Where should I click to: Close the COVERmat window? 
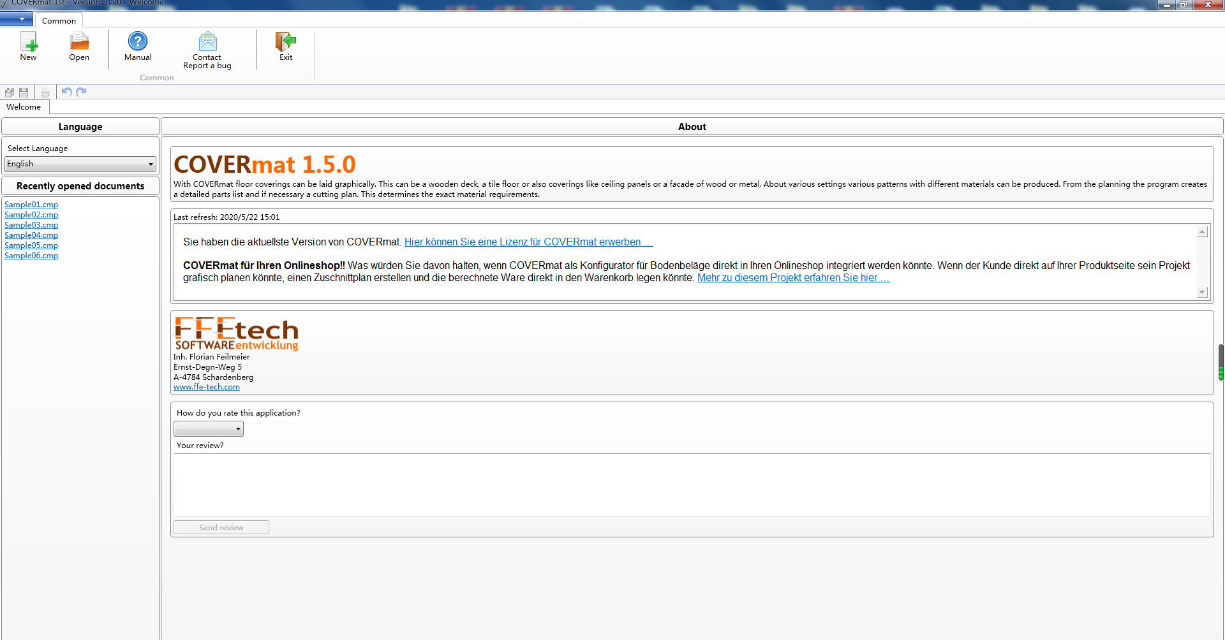point(1208,4)
